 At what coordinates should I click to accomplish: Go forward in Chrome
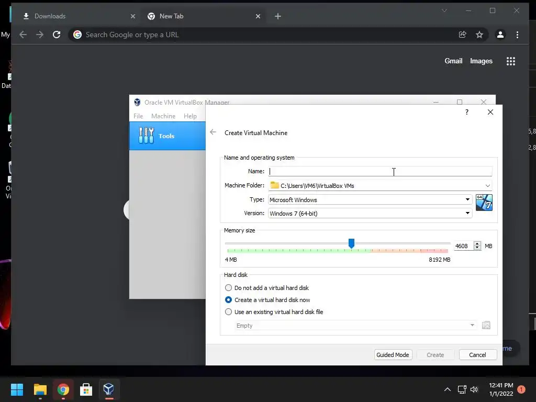coord(40,35)
